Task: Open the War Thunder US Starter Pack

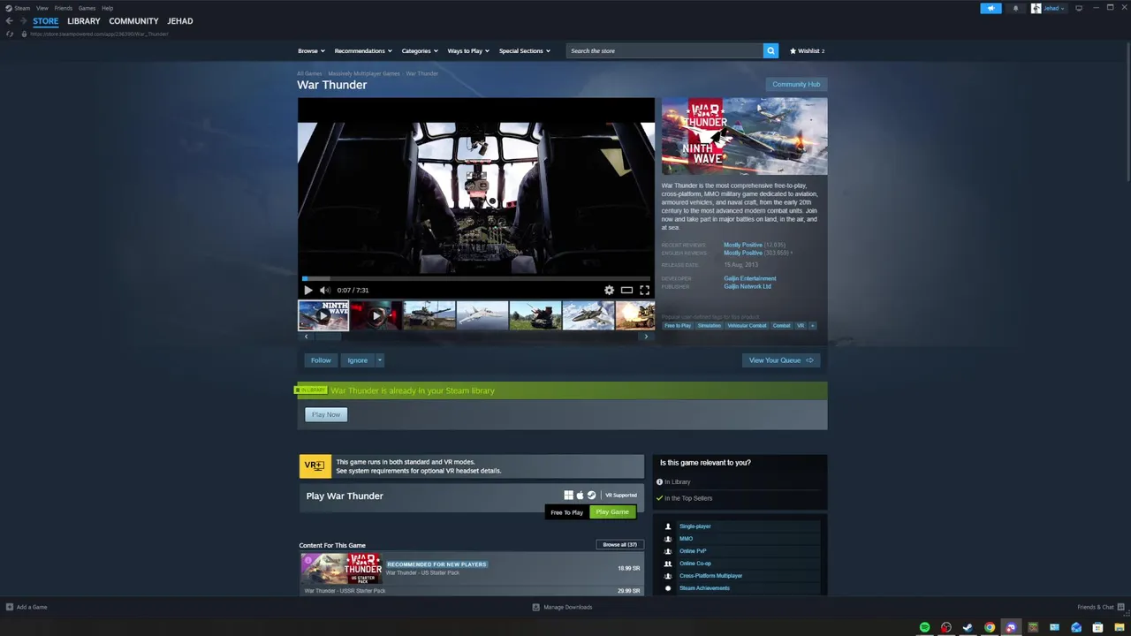Action: coord(471,568)
